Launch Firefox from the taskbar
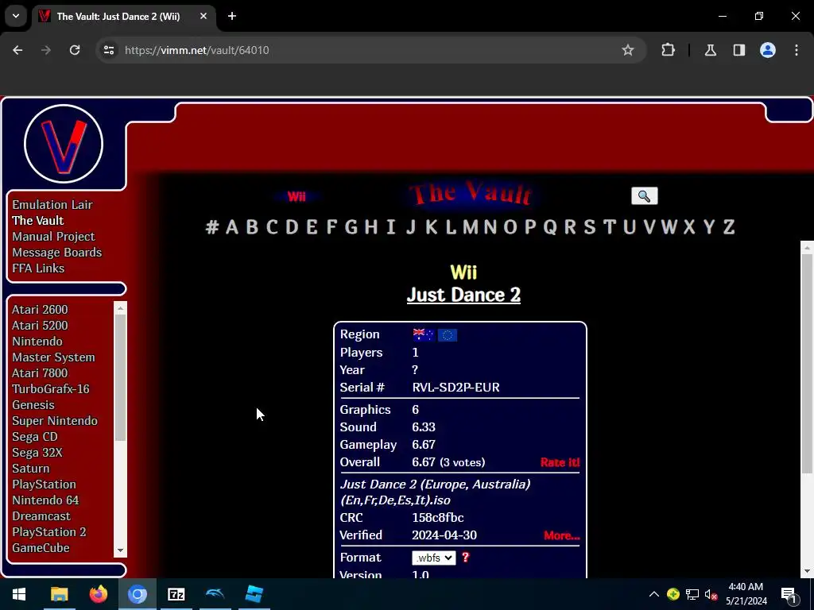 click(x=98, y=594)
